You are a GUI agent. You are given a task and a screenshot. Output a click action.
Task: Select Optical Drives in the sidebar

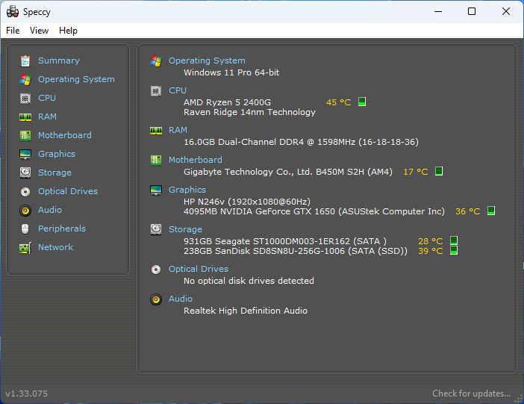(68, 191)
